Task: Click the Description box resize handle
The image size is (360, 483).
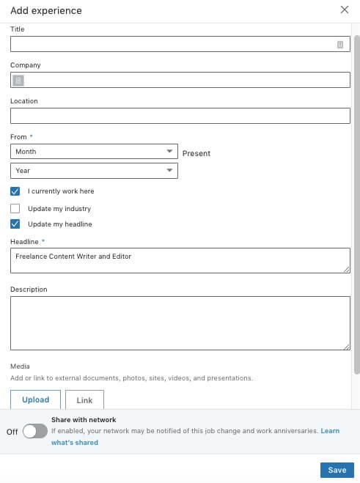Action: pyautogui.click(x=347, y=347)
